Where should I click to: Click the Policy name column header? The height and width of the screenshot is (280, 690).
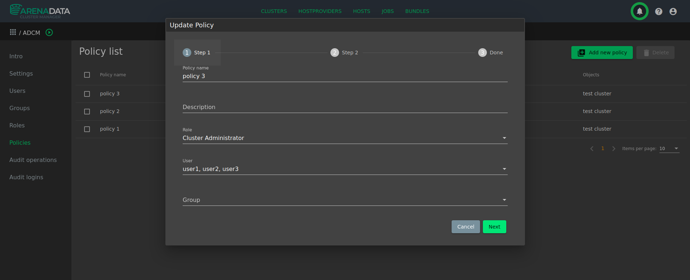pyautogui.click(x=113, y=75)
